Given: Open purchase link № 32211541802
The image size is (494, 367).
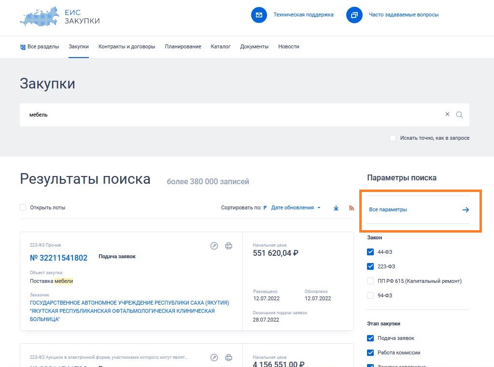Looking at the screenshot, I should [58, 258].
